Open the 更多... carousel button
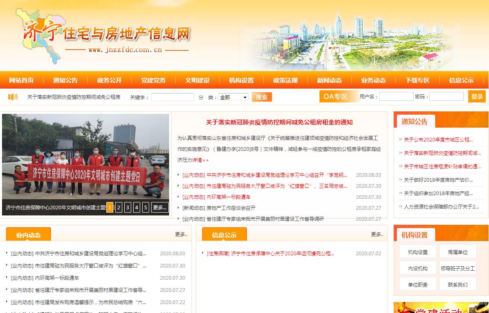489x313 pixels. [160, 207]
